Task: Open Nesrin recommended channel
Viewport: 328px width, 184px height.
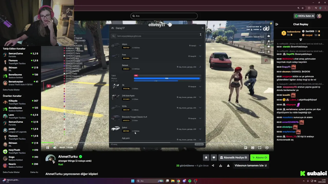Action: coord(20,165)
